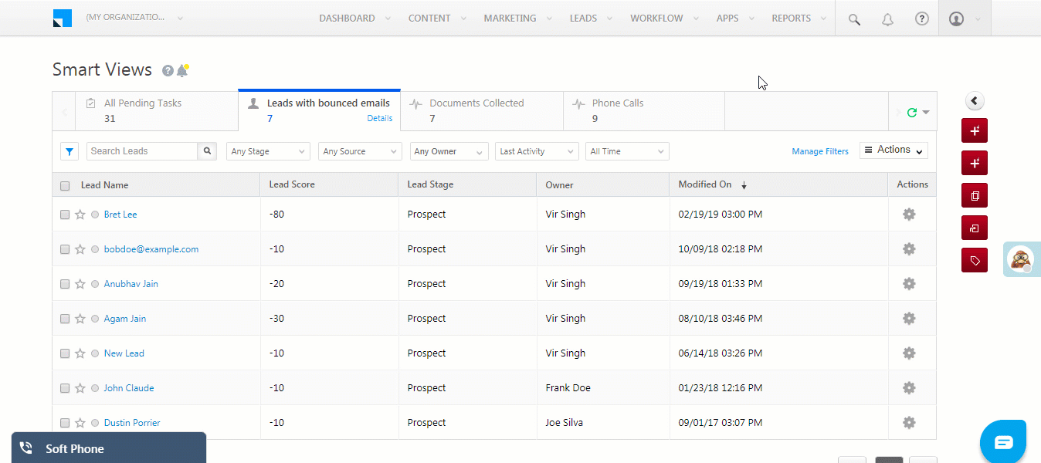This screenshot has height=463, width=1041.
Task: Select all leads header checkbox
Action: (x=65, y=185)
